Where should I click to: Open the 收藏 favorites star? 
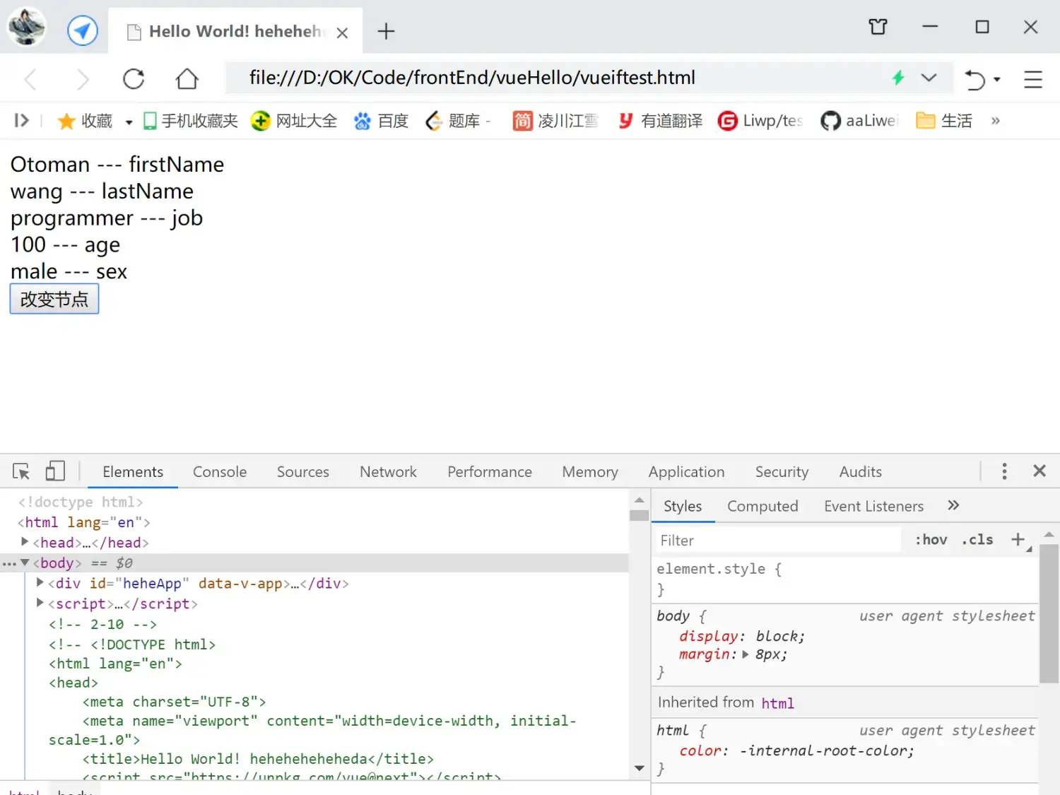tap(85, 121)
